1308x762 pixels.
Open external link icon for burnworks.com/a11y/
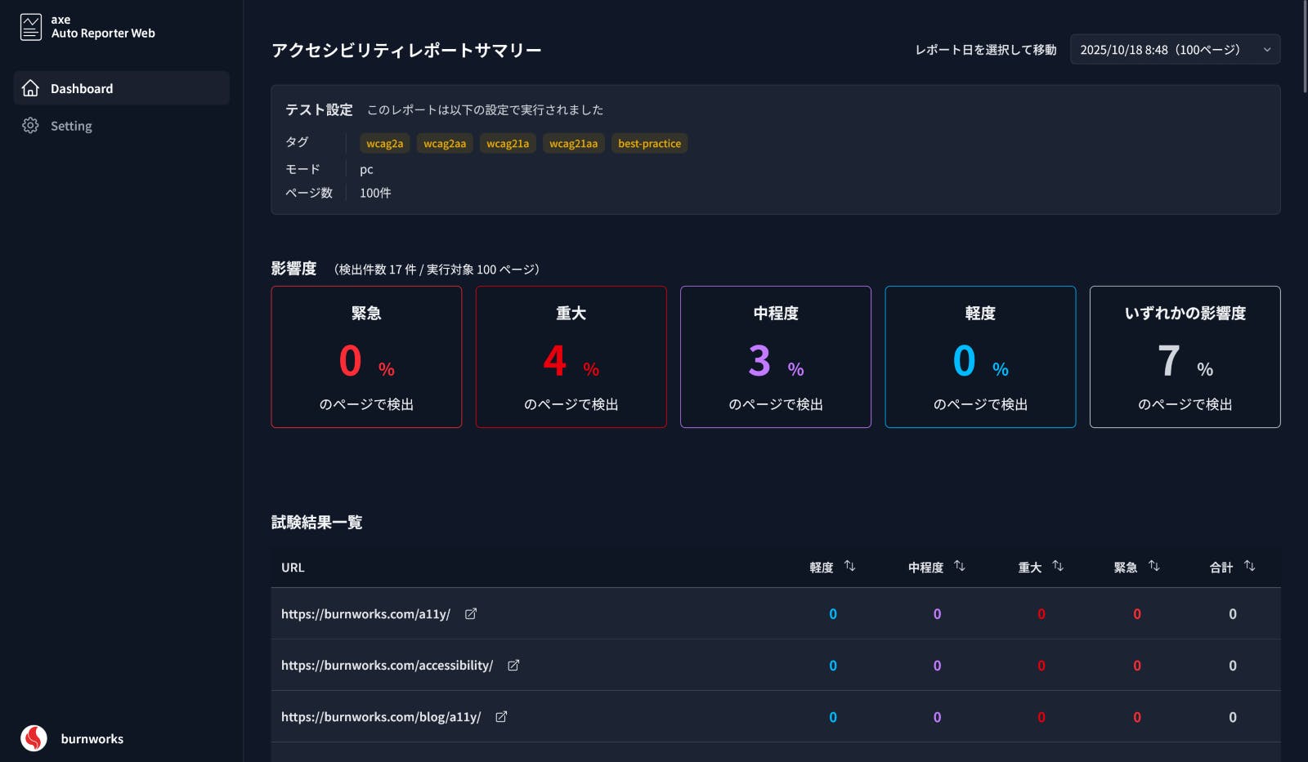[471, 614]
